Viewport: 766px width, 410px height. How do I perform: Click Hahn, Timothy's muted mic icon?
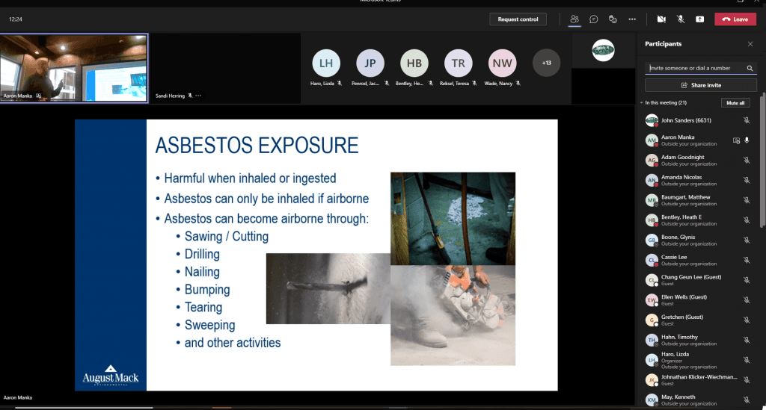747,340
